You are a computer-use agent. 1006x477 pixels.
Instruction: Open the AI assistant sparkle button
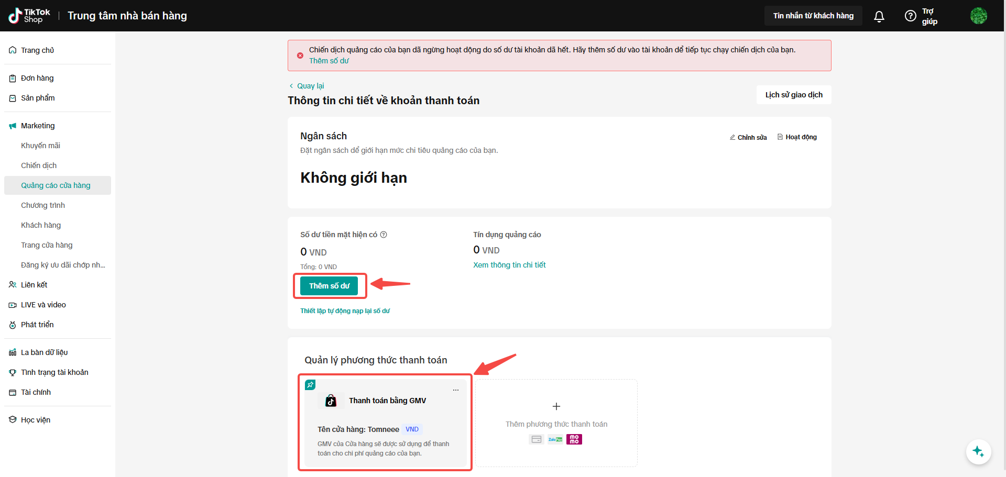point(978,451)
